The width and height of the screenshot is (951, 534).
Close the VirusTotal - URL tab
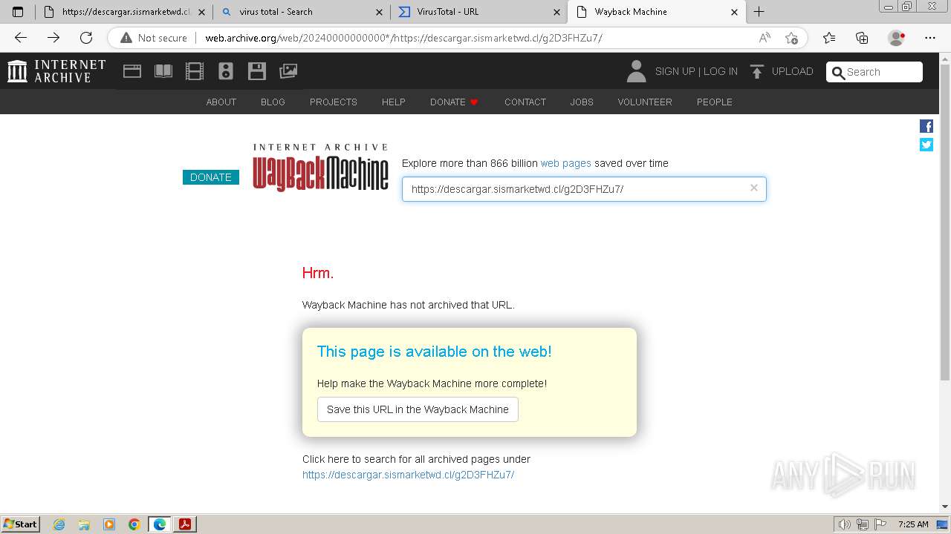[557, 12]
